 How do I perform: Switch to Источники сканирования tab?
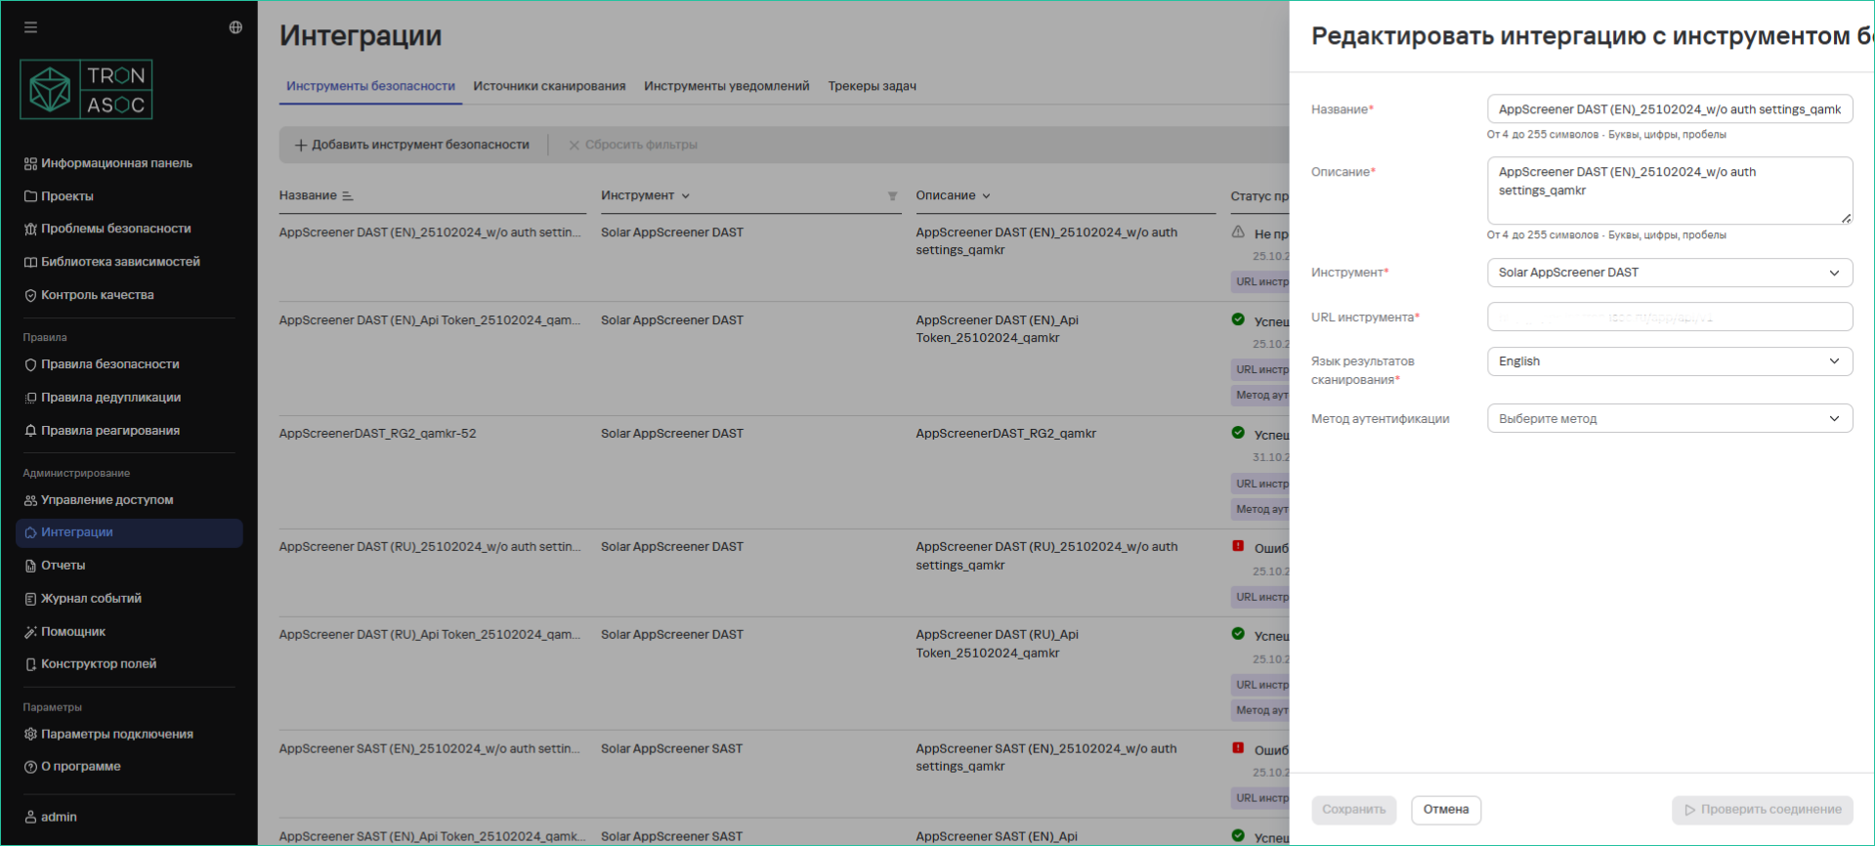tap(549, 86)
